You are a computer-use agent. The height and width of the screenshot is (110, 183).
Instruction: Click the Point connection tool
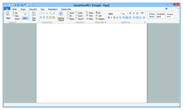89,19
